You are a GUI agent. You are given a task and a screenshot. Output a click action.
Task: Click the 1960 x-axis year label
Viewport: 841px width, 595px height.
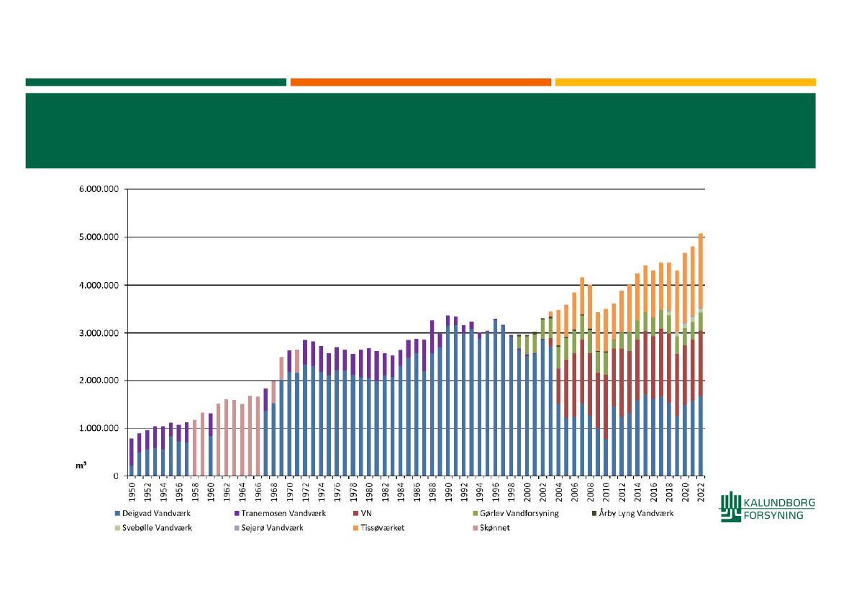211,492
